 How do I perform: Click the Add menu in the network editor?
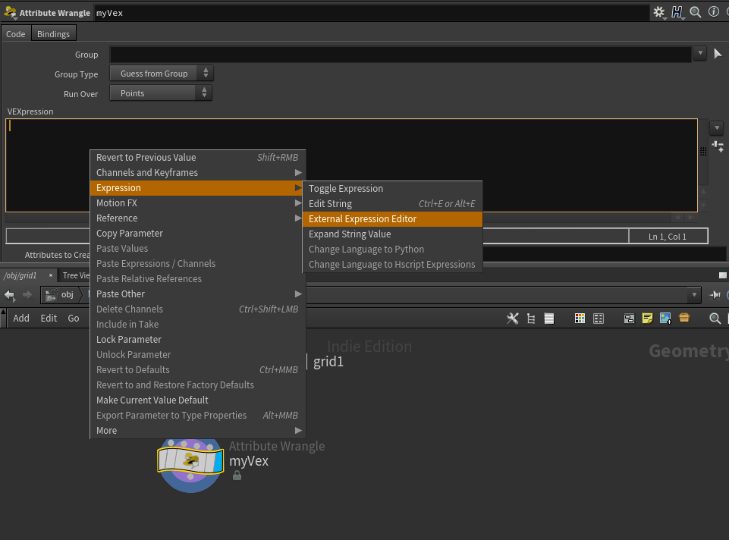pos(21,319)
